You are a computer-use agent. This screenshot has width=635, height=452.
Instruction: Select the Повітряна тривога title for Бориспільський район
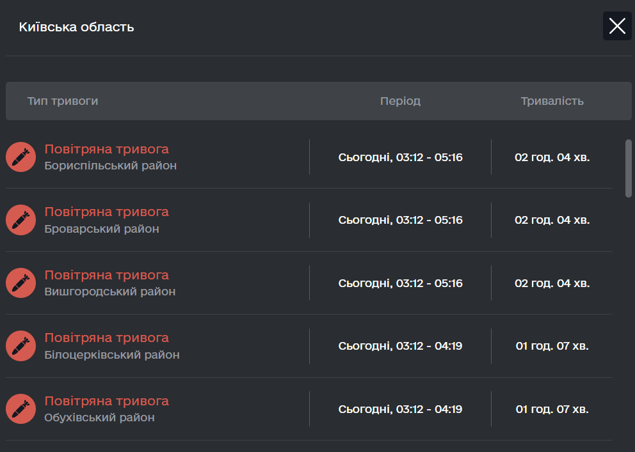(x=106, y=149)
